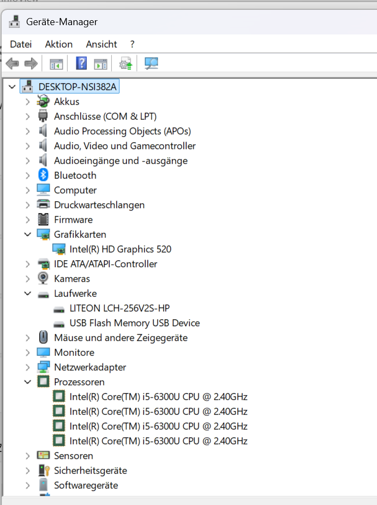This screenshot has width=377, height=505.
Task: Expand the Firmware category chevron
Action: tap(28, 220)
